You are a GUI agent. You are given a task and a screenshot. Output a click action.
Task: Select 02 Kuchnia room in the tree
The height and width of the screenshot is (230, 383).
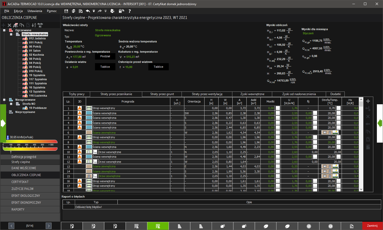[x=37, y=55]
